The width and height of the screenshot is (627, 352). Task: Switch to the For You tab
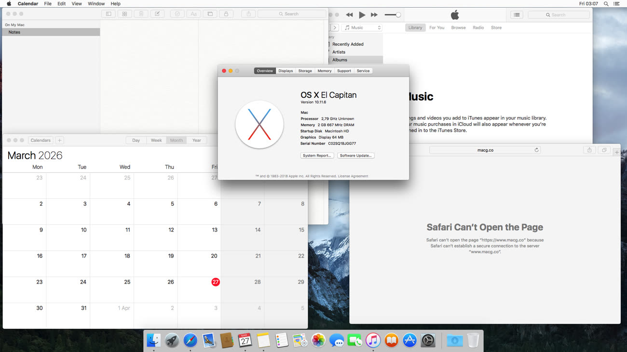coord(436,28)
